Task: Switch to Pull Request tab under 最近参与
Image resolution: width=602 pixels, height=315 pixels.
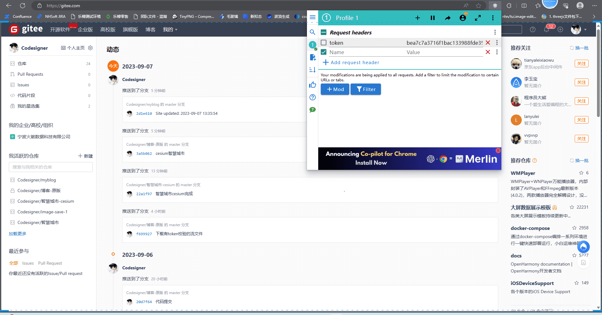Action: pyautogui.click(x=50, y=263)
